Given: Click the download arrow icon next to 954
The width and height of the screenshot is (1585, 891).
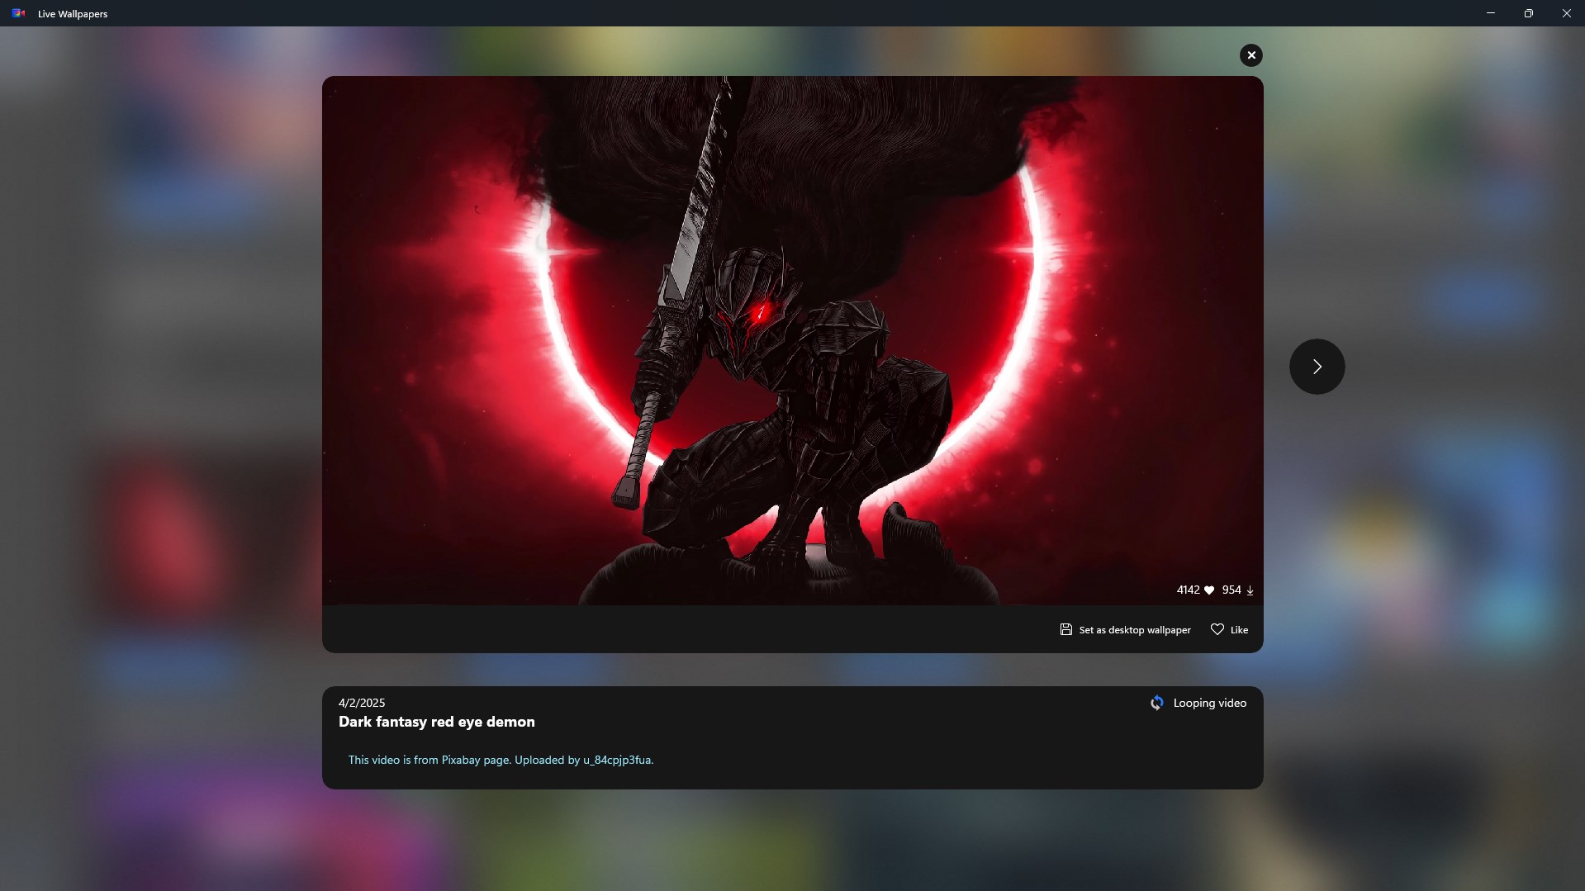Looking at the screenshot, I should tap(1250, 590).
